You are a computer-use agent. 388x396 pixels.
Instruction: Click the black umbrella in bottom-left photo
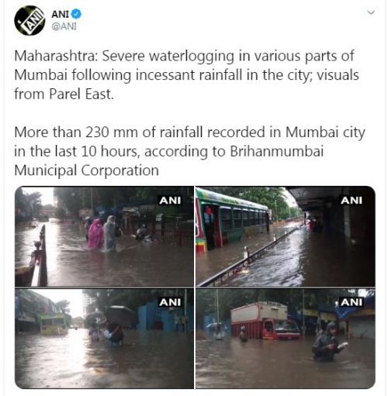coord(120,317)
